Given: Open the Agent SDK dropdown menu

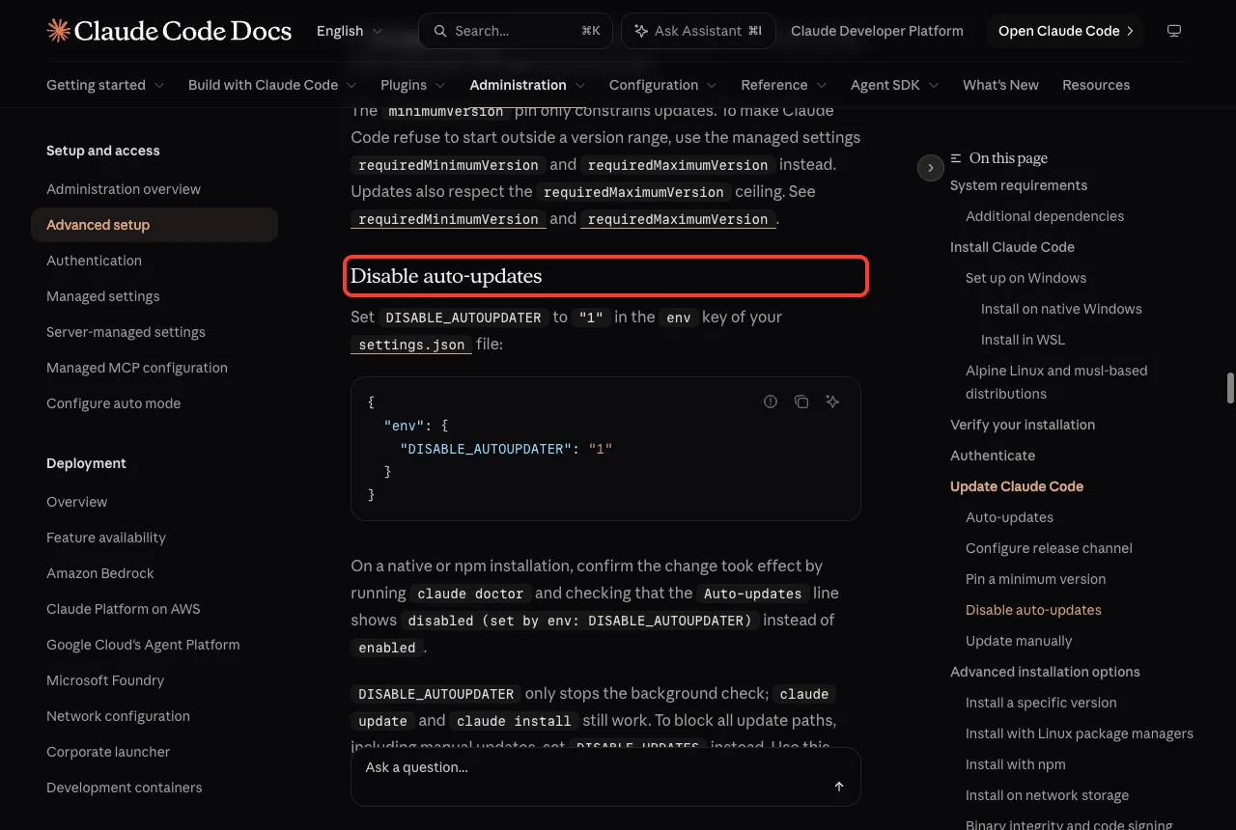Looking at the screenshot, I should point(895,85).
